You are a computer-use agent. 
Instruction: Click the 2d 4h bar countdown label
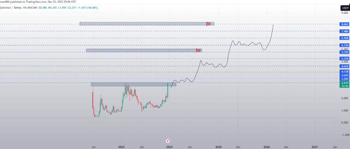click(344, 86)
